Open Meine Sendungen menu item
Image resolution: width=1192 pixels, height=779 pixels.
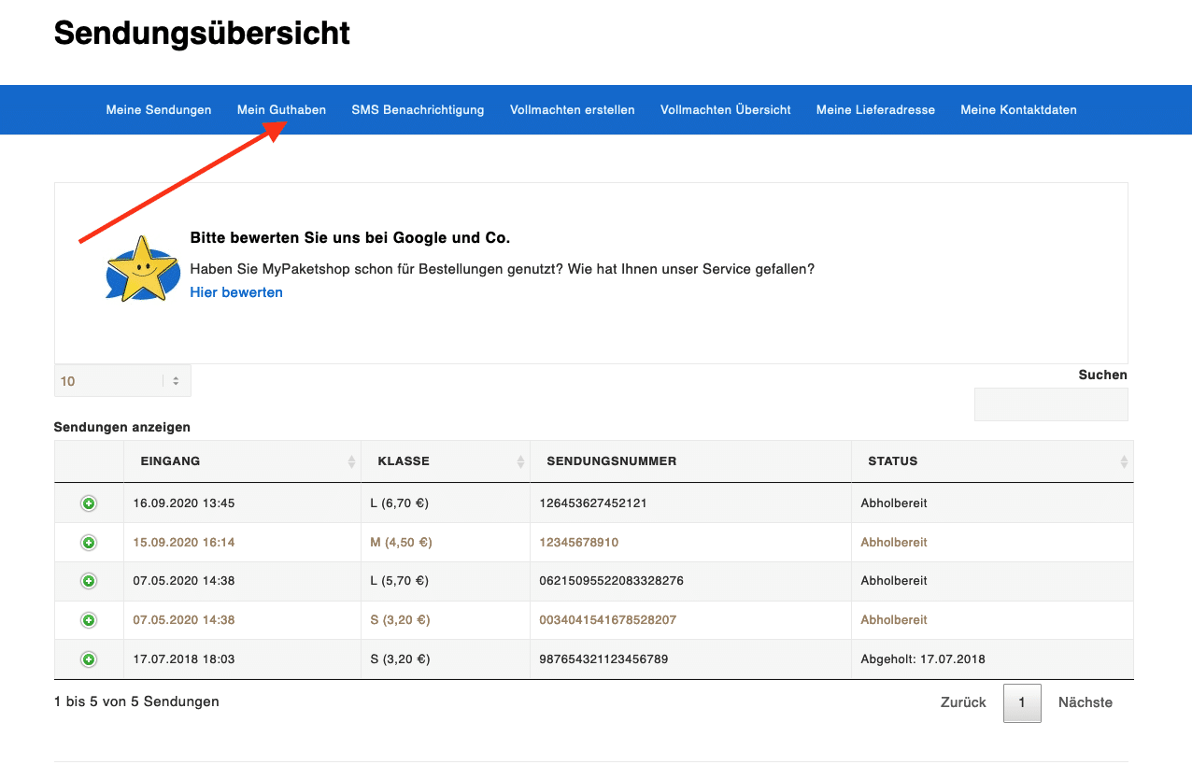pos(159,110)
